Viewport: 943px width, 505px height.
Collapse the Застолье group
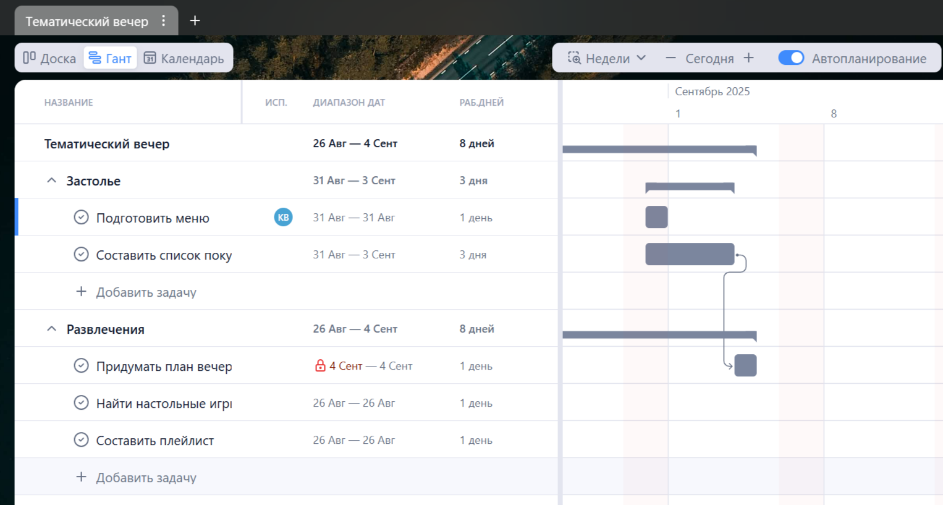click(x=52, y=180)
